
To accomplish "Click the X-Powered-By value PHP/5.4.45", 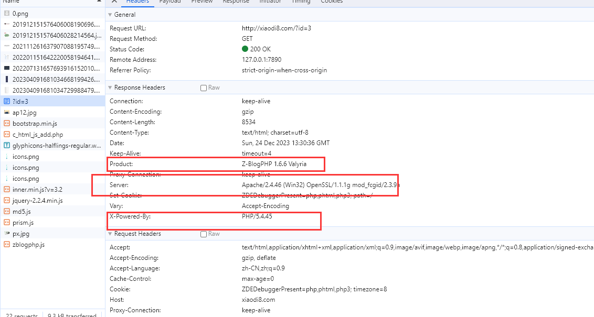I will (257, 216).
